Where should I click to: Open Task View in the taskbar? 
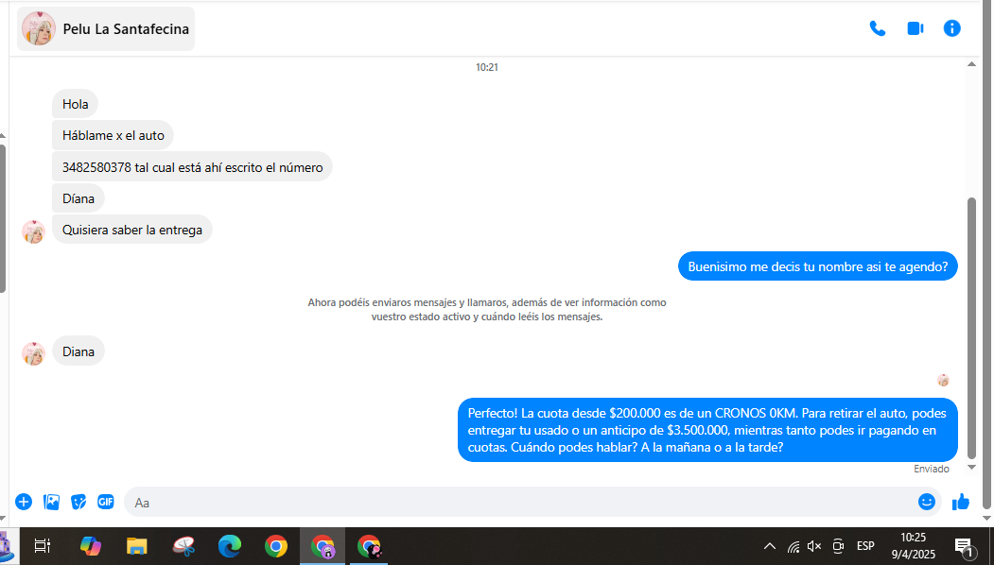point(43,546)
